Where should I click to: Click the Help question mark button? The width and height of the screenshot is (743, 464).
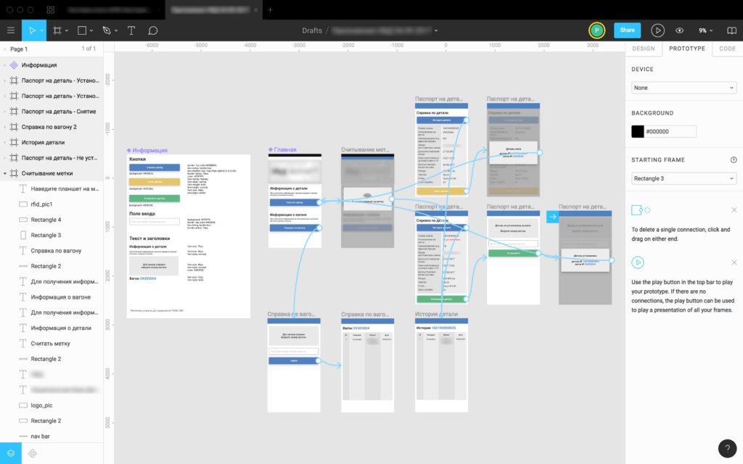pyautogui.click(x=727, y=448)
